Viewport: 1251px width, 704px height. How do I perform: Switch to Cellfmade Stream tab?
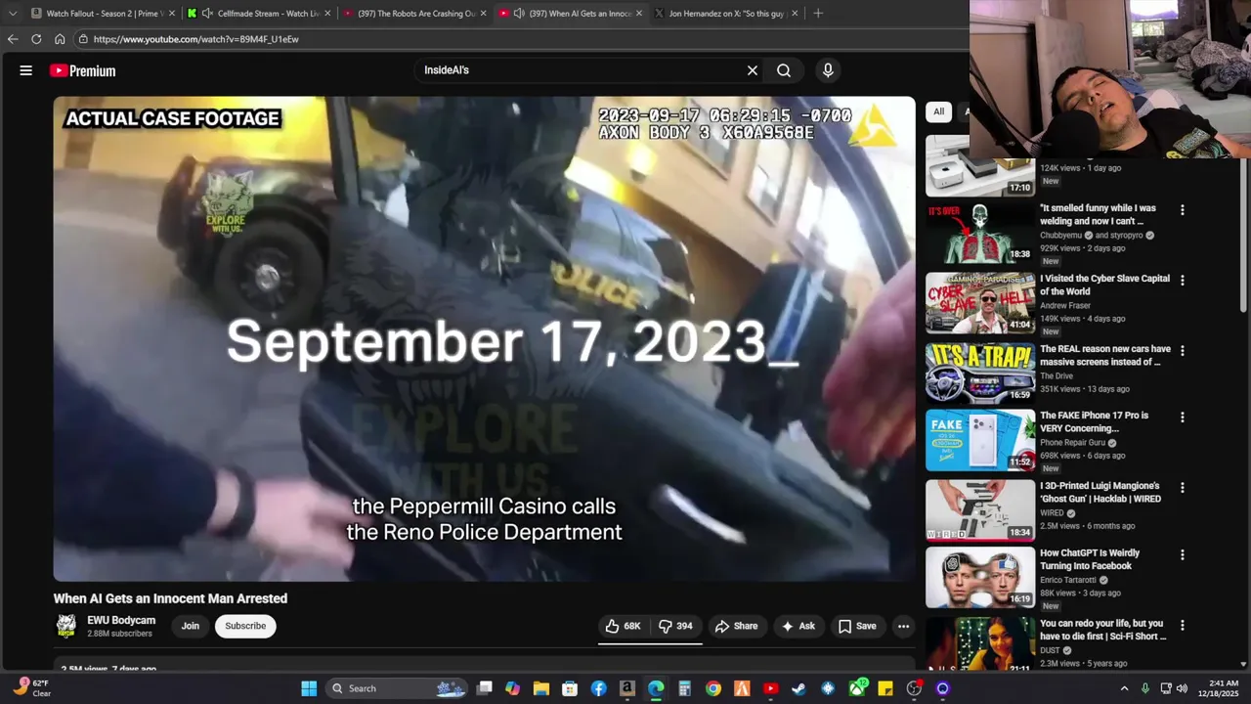259,13
